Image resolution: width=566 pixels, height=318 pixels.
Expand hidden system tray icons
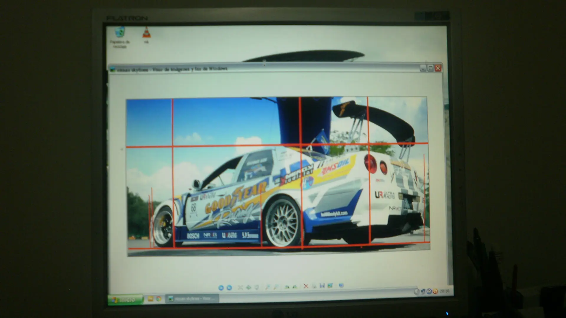tap(417, 292)
